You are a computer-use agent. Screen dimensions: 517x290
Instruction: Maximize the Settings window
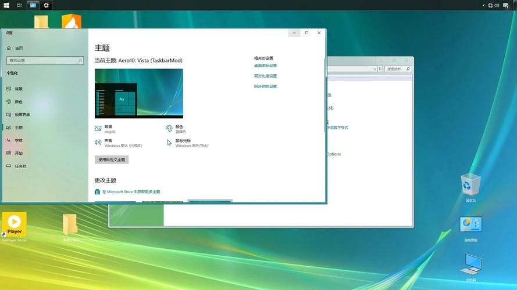click(x=306, y=33)
